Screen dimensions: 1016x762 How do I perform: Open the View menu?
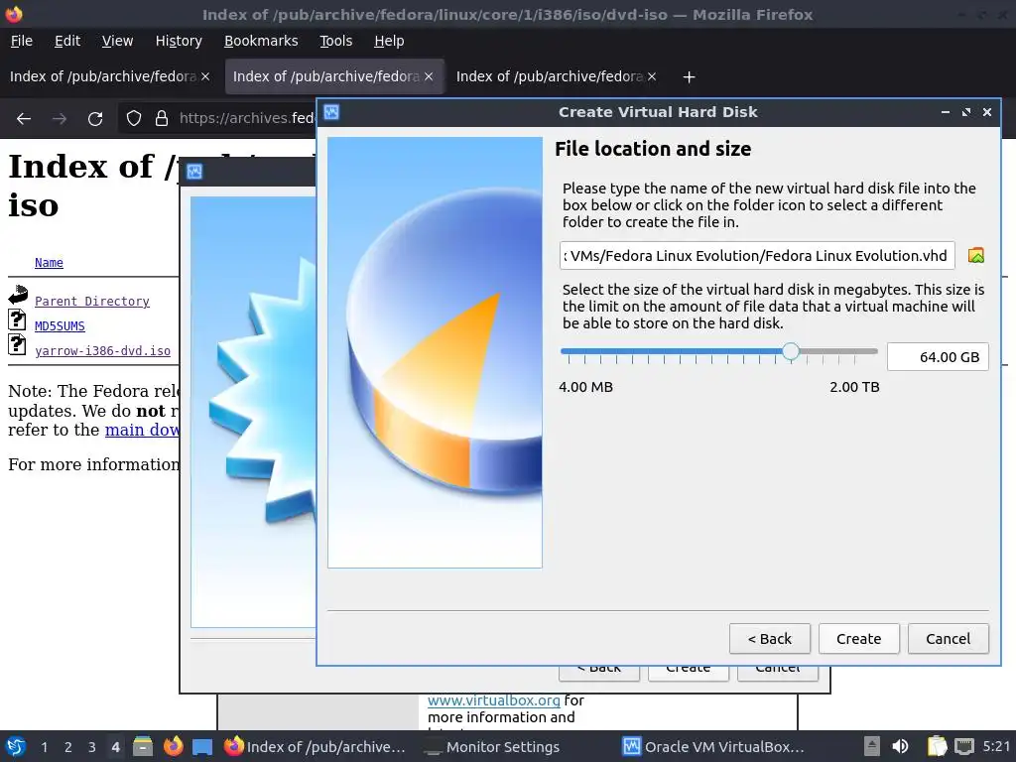(x=117, y=41)
